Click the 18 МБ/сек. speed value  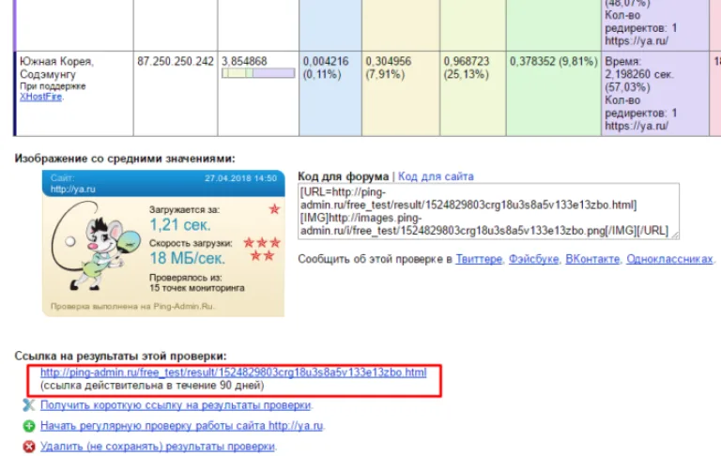point(188,258)
